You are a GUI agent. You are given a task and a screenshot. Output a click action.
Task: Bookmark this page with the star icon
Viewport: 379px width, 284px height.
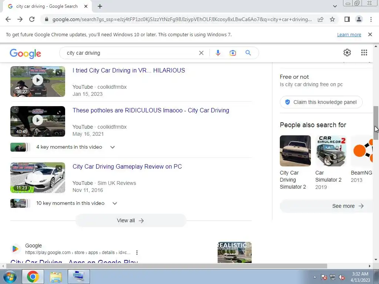click(332, 19)
